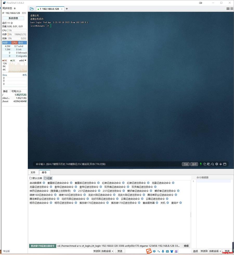
Task: Copy IP via the 复制 link
Action: (24, 13)
